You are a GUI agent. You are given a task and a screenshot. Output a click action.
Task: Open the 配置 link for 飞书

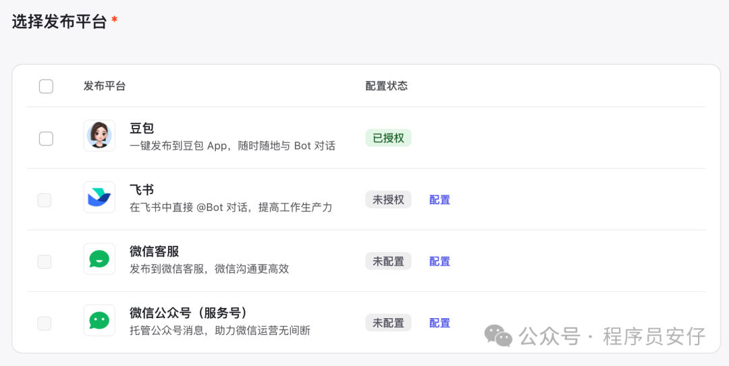(x=439, y=200)
